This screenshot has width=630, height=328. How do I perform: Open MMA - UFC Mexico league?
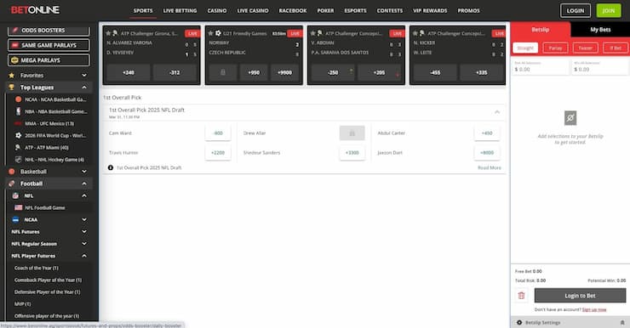click(x=49, y=123)
